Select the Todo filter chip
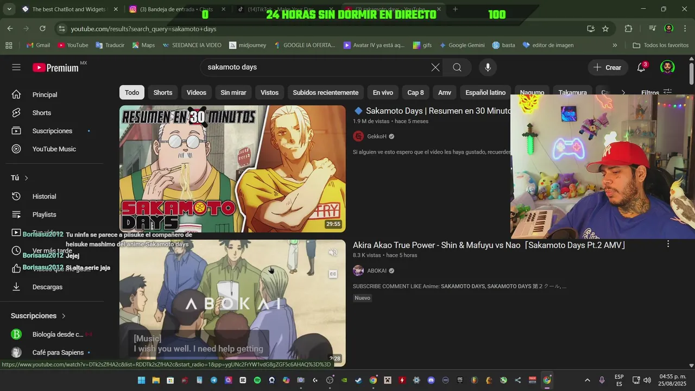Screen dimensions: 695x391 [132, 93]
